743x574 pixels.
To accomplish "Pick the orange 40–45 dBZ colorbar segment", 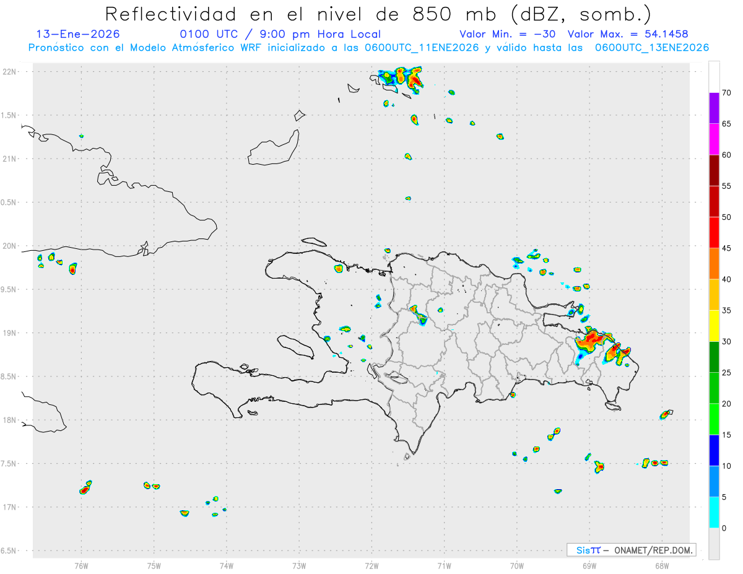I will pyautogui.click(x=714, y=264).
